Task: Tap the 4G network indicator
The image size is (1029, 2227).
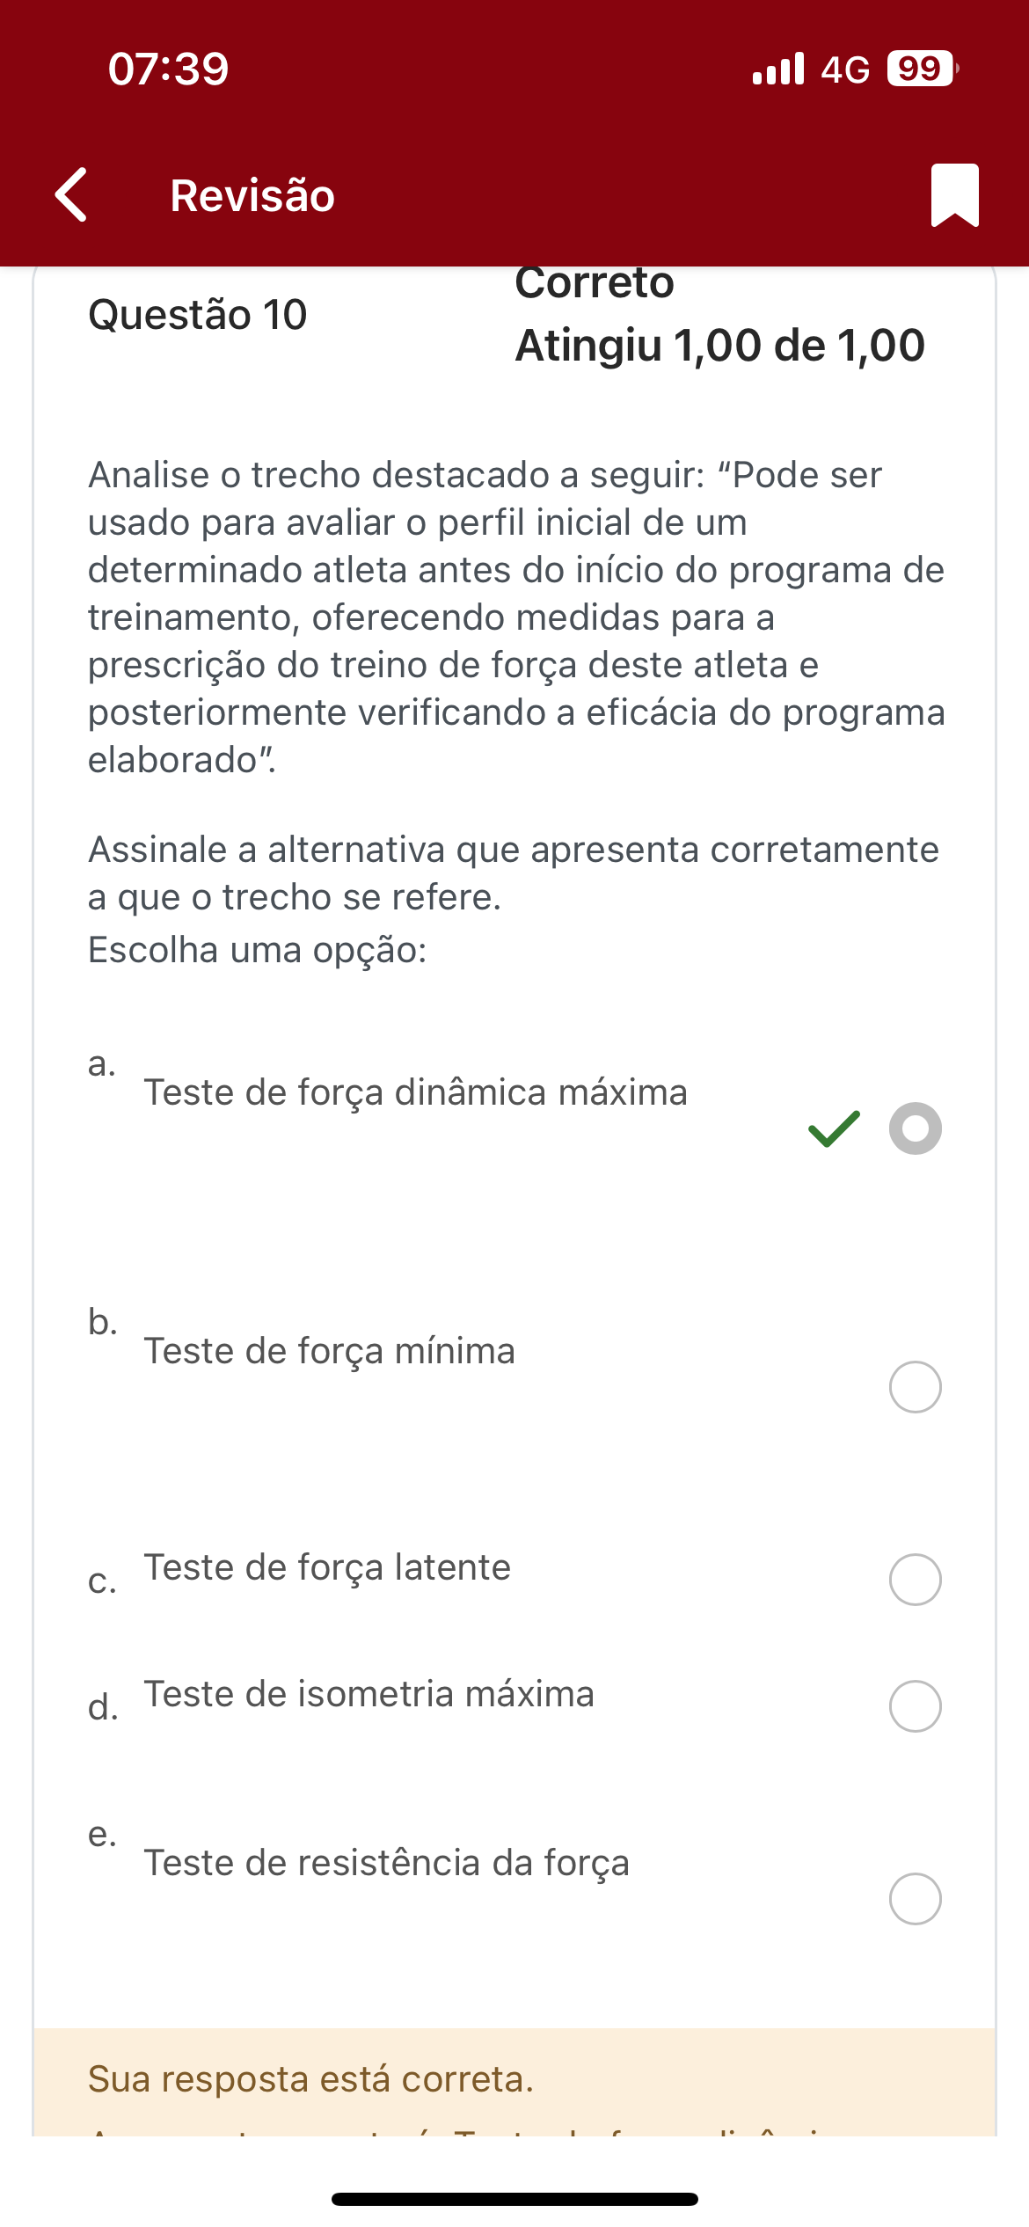Action: [845, 69]
